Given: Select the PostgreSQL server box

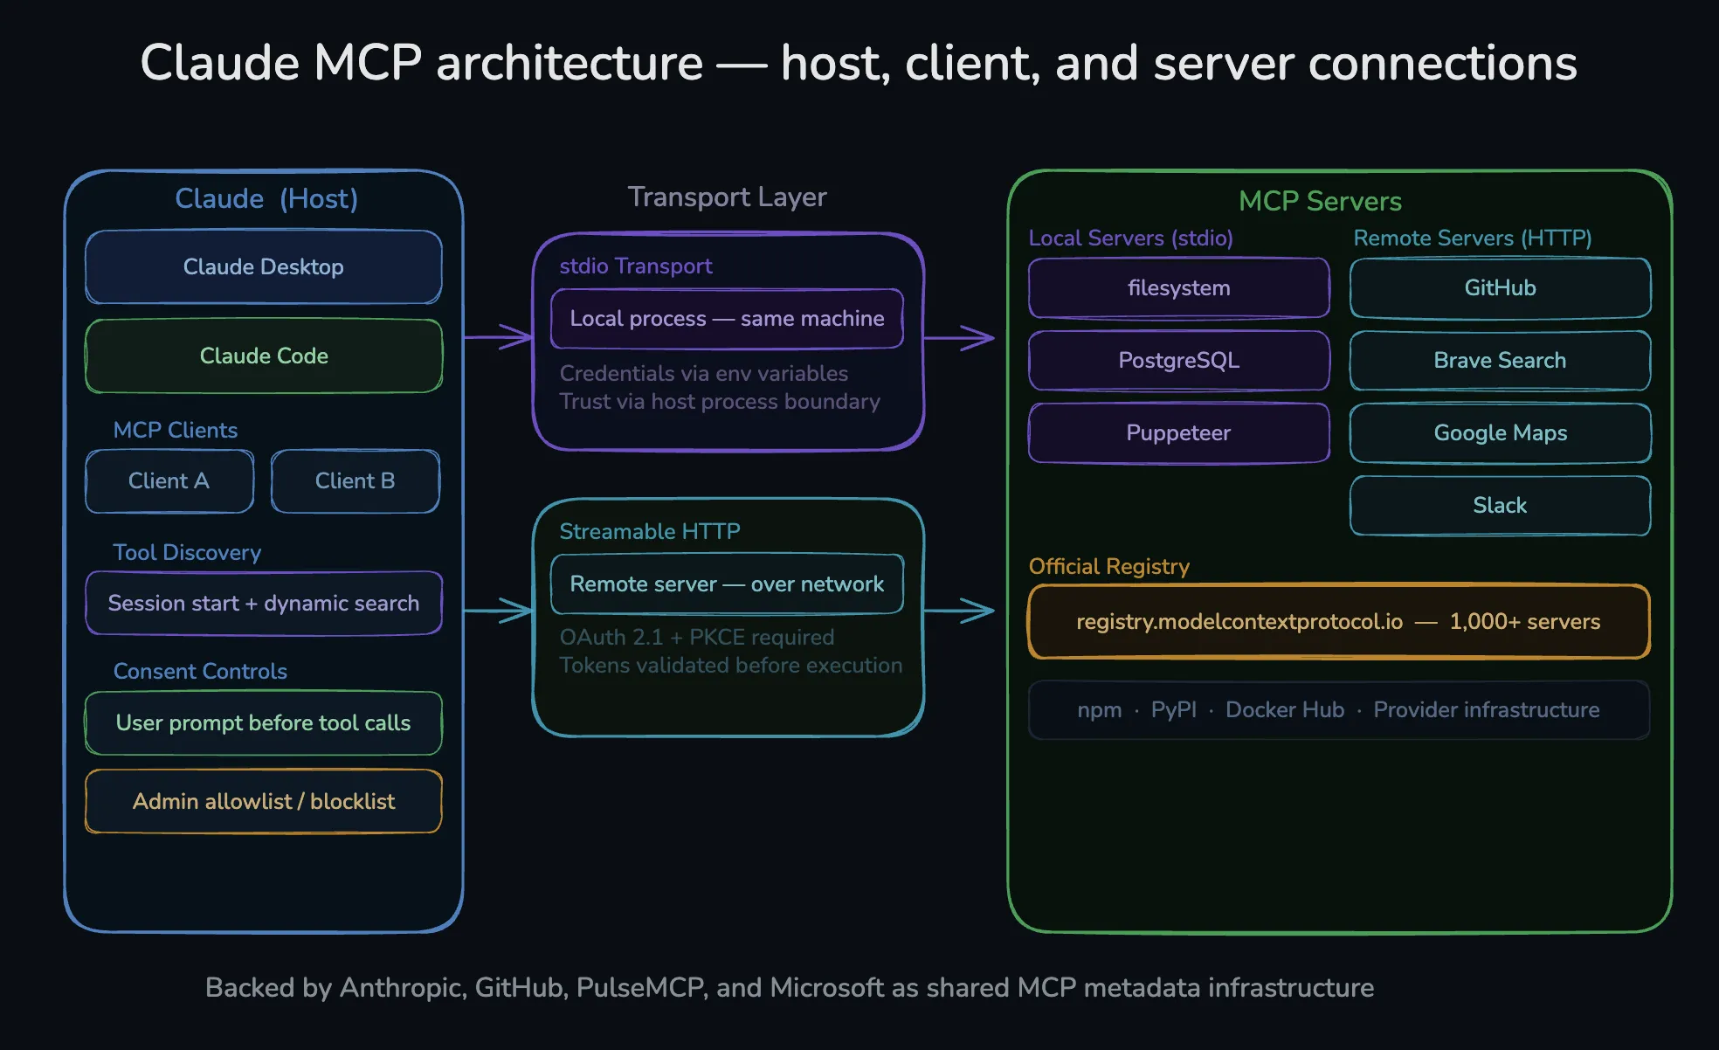Looking at the screenshot, I should [x=1179, y=360].
